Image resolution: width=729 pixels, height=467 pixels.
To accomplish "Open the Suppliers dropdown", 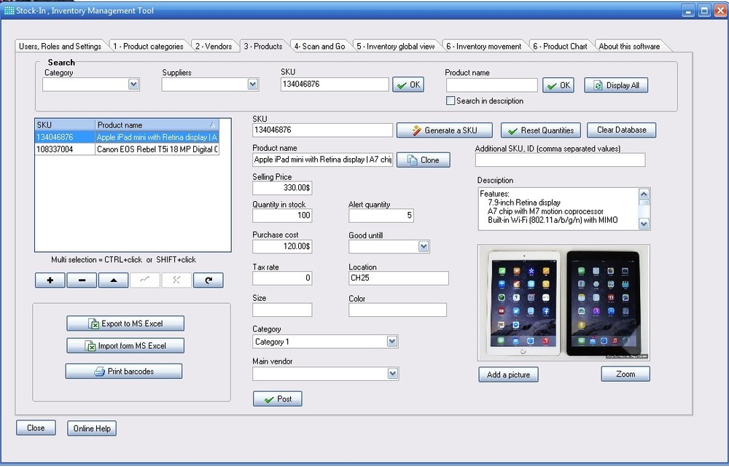I will [x=252, y=84].
